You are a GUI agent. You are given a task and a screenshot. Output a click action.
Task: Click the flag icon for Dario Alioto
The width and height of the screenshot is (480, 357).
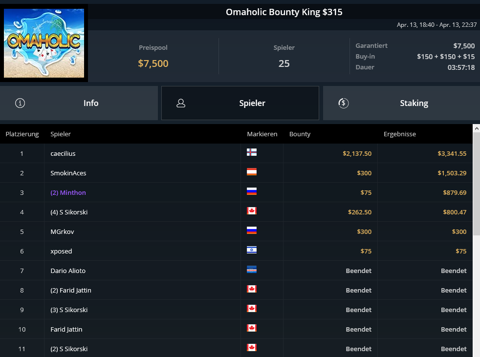(x=252, y=270)
